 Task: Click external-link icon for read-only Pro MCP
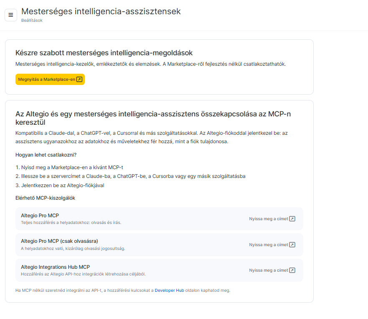pyautogui.click(x=292, y=244)
